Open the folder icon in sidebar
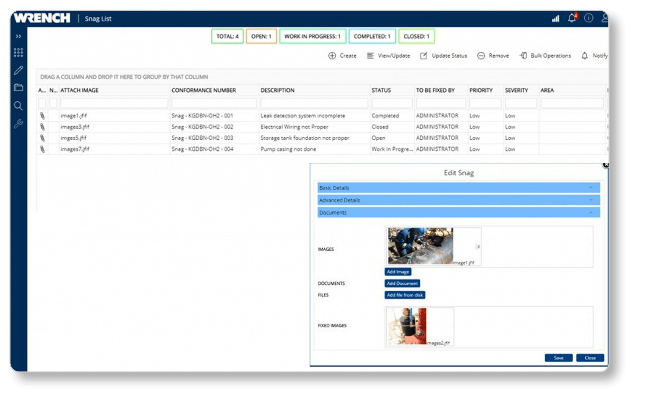Image resolution: width=664 pixels, height=395 pixels. pyautogui.click(x=18, y=88)
